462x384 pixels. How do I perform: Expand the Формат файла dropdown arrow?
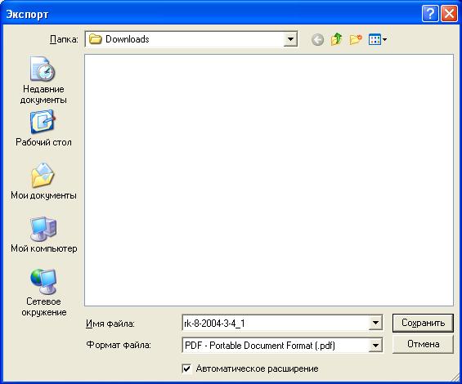pos(375,345)
